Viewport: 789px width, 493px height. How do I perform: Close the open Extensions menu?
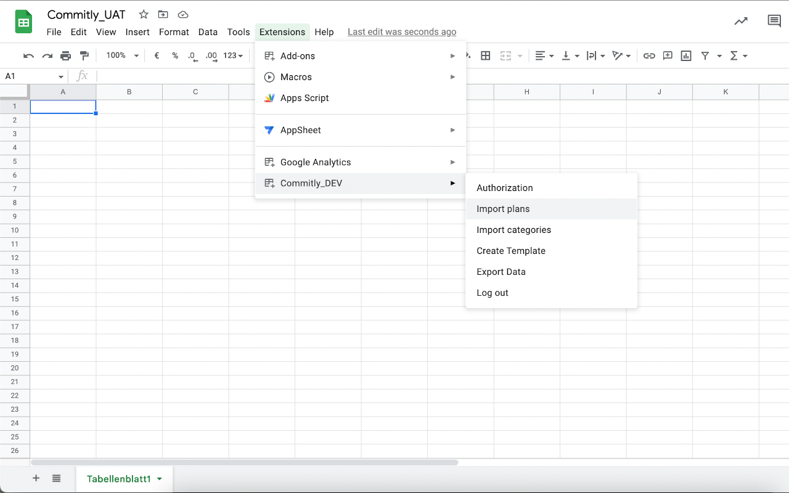point(282,32)
